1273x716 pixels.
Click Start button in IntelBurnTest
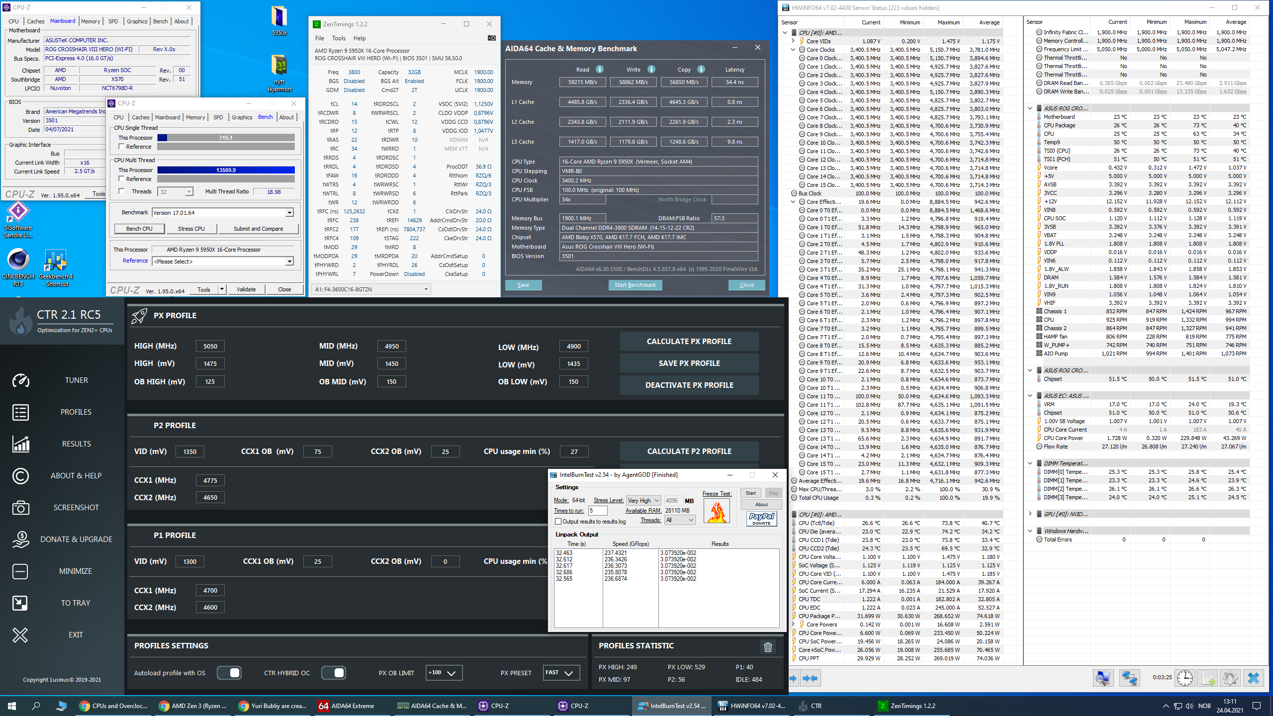point(751,493)
